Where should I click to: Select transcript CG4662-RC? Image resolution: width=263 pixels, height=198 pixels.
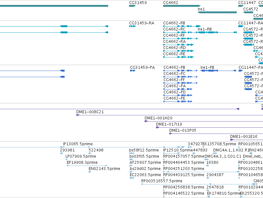[x=174, y=29]
